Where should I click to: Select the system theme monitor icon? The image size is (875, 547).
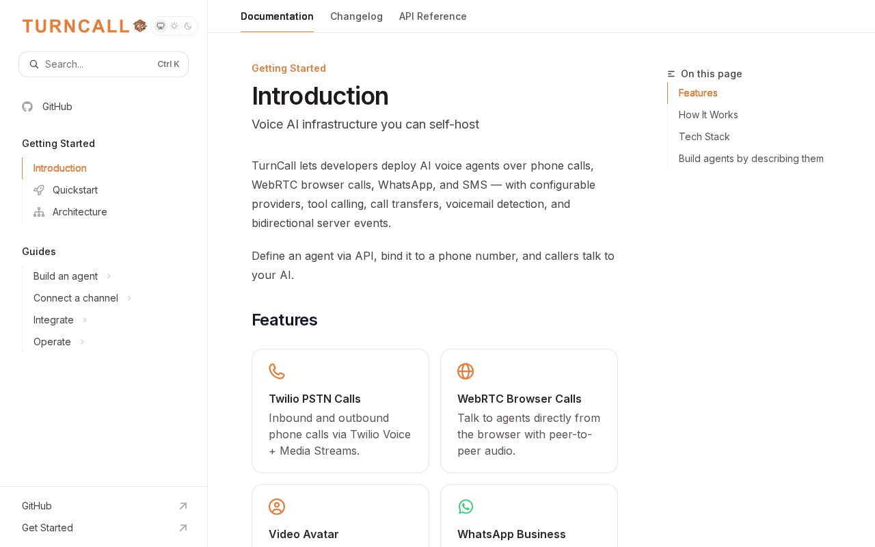tap(161, 26)
